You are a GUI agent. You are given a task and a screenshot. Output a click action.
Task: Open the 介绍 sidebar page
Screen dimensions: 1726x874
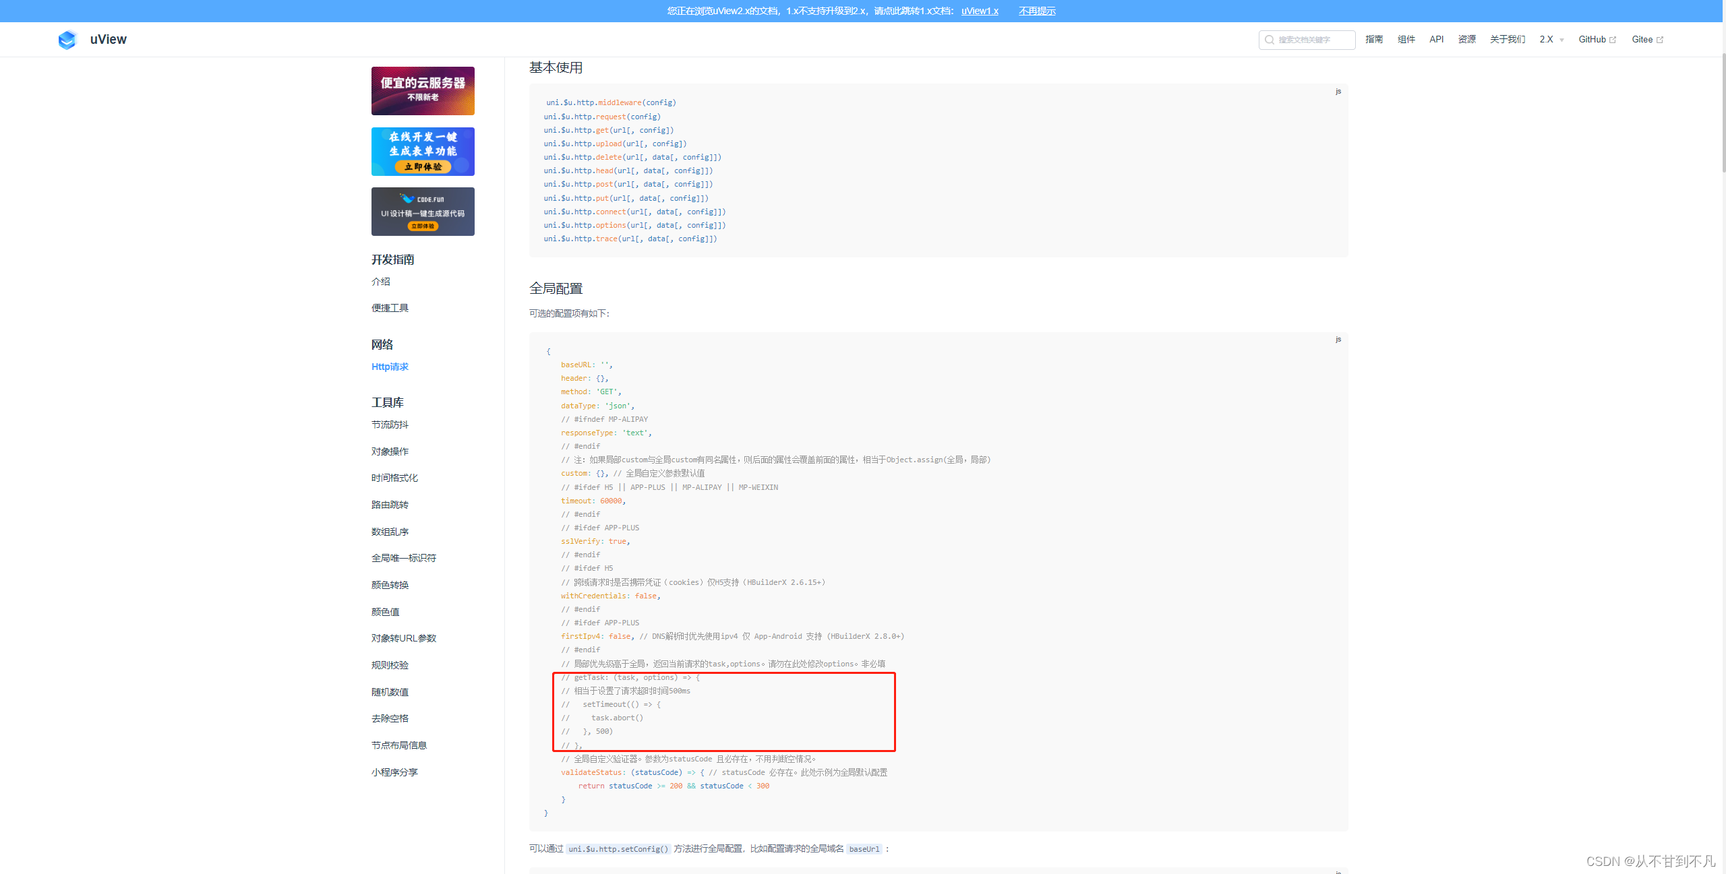[381, 282]
